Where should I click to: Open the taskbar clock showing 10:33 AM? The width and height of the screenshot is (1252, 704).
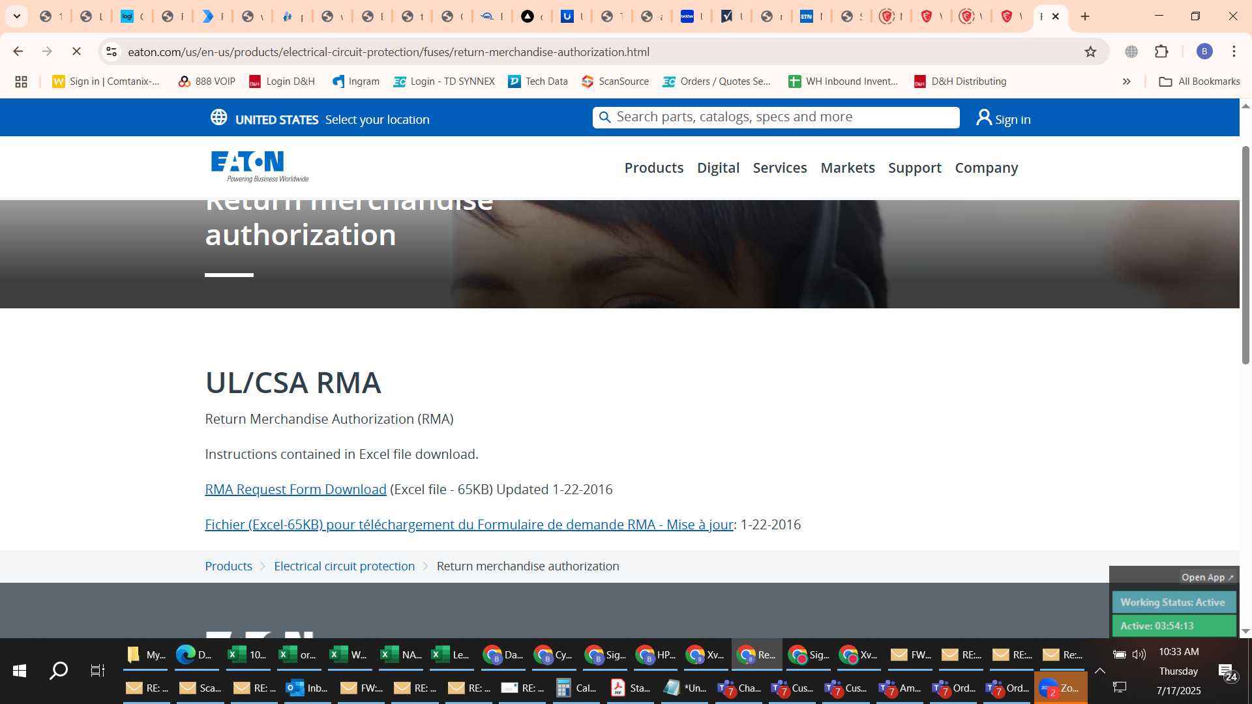click(1178, 652)
